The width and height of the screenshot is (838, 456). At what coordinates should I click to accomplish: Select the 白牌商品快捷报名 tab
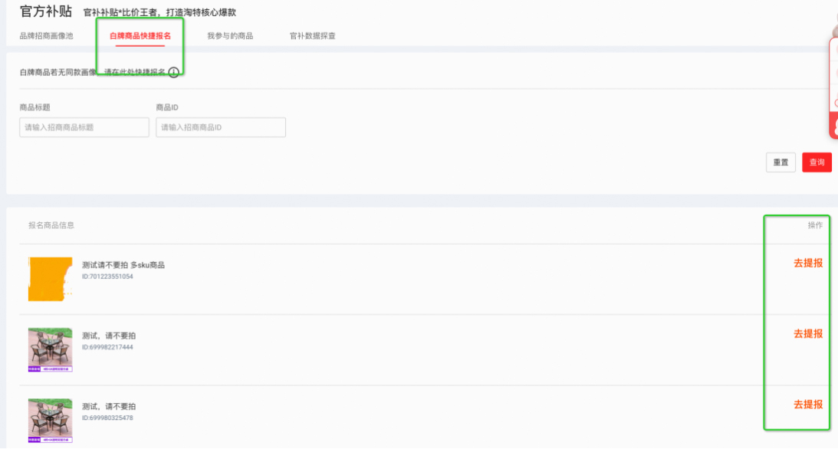[140, 36]
